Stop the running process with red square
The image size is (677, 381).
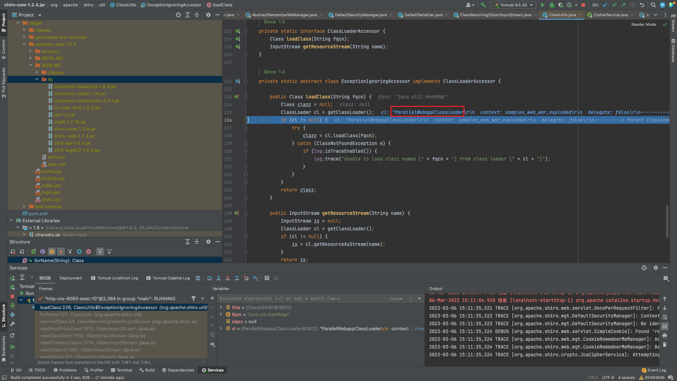click(583, 5)
